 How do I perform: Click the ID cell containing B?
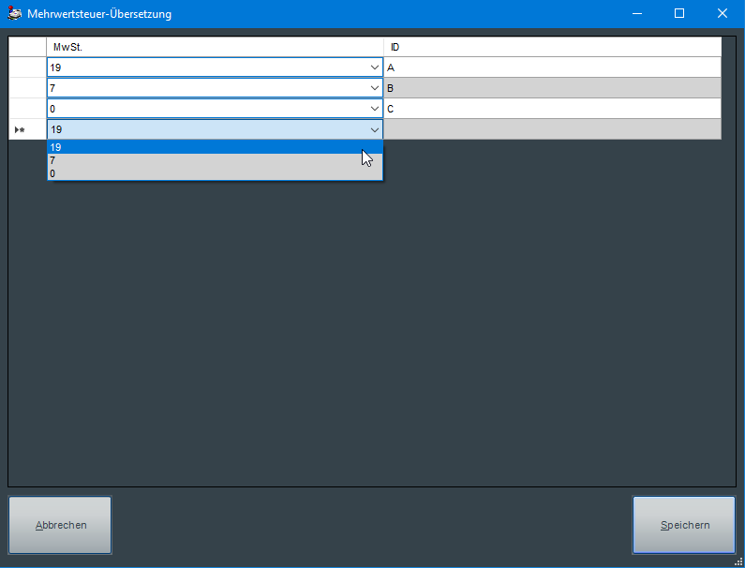[x=552, y=88]
